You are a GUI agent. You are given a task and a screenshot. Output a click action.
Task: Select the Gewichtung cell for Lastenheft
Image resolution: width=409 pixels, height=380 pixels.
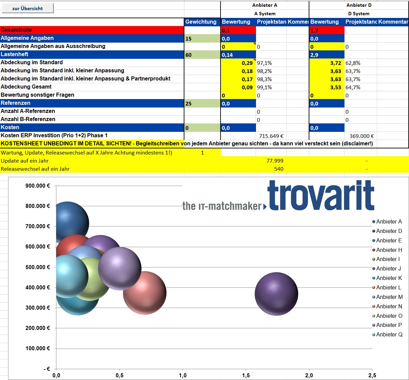pos(202,55)
